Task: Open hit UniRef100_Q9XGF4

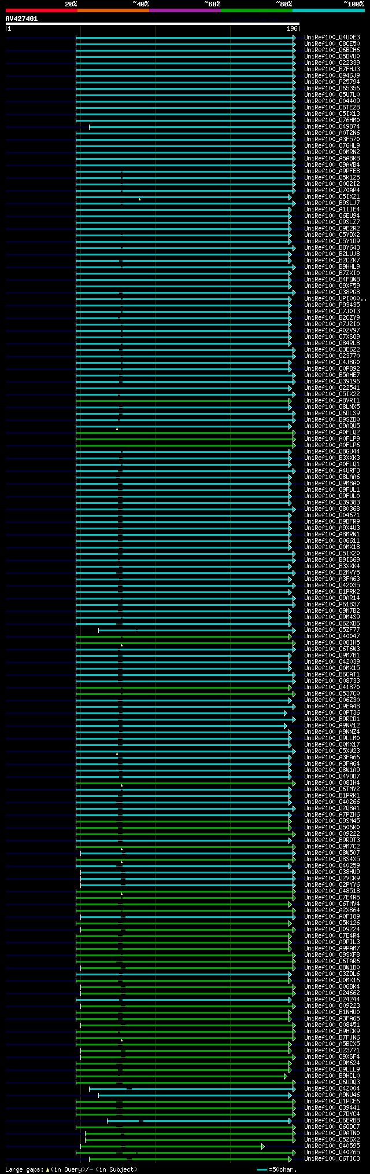Action: pos(332,1057)
